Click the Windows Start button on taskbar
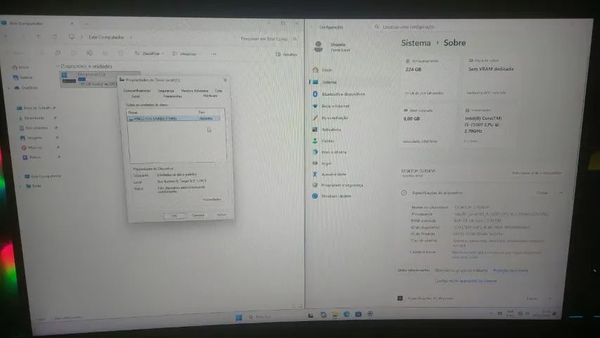 click(238, 318)
